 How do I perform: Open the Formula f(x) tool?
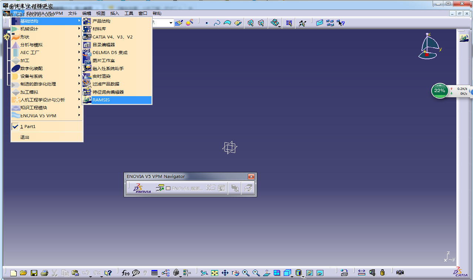[125, 273]
